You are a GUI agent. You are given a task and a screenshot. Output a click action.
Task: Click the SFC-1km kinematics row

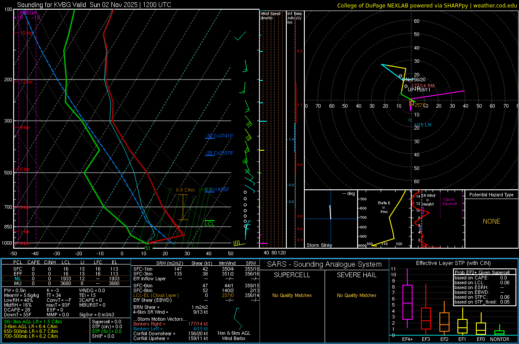[196, 269]
